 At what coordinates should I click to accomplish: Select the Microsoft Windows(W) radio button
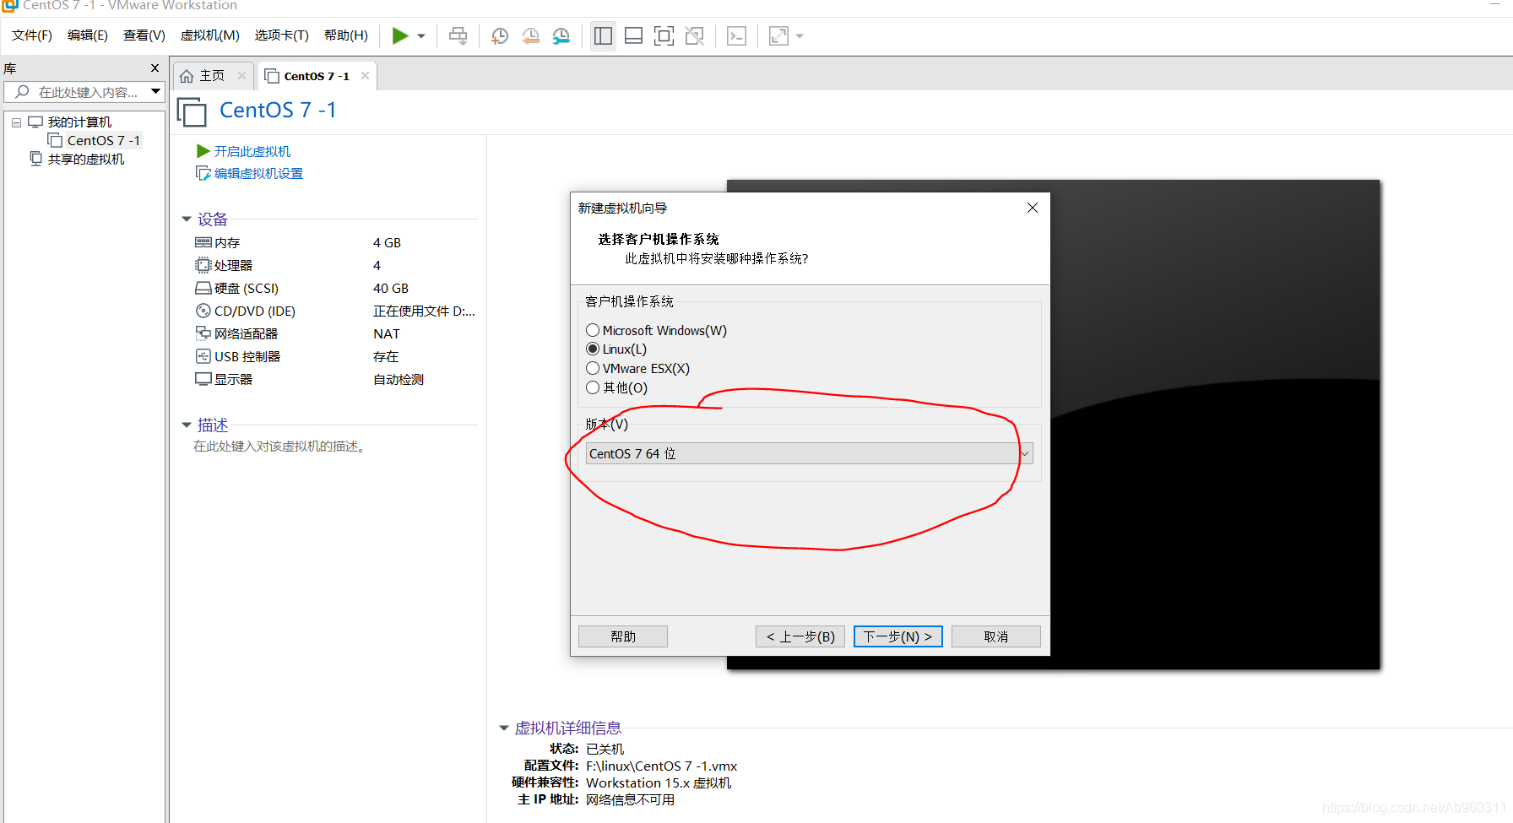[x=593, y=330]
